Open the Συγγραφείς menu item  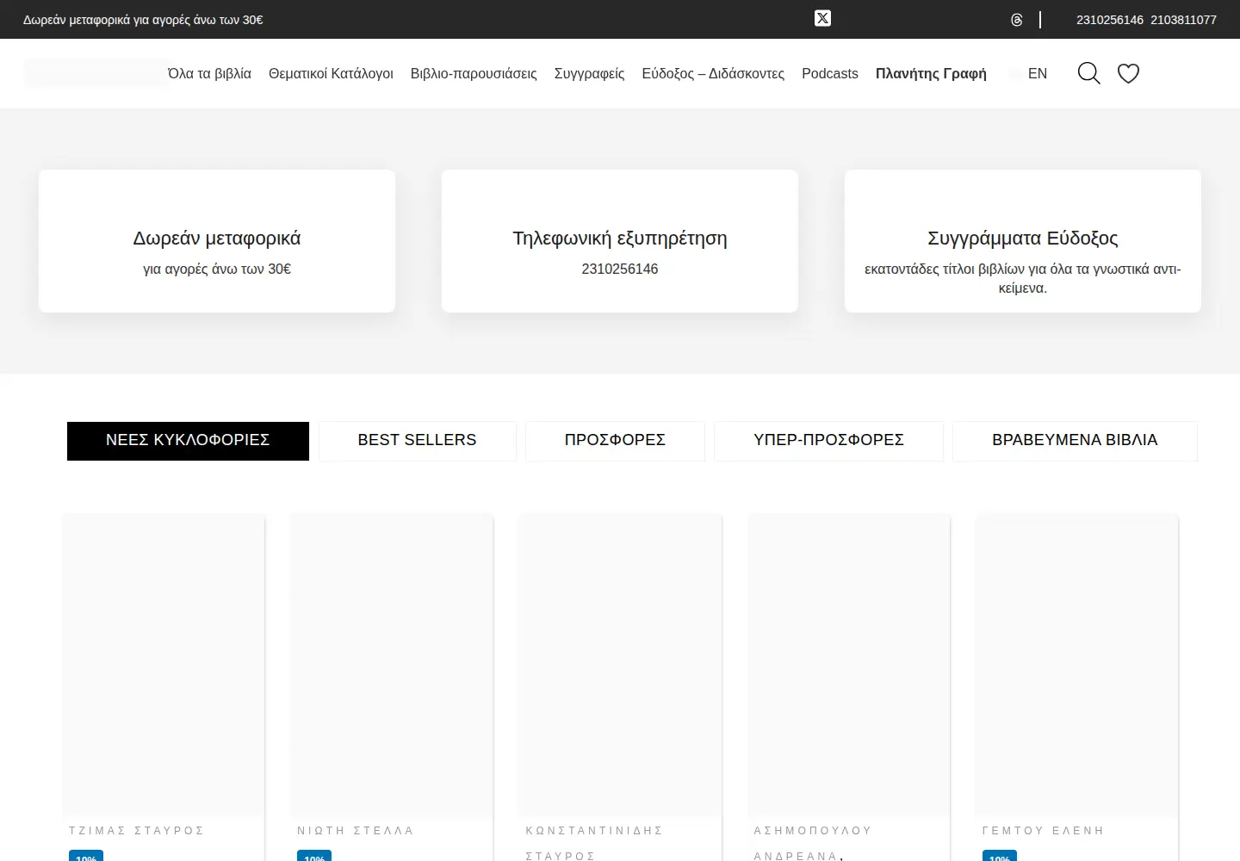pyautogui.click(x=590, y=74)
